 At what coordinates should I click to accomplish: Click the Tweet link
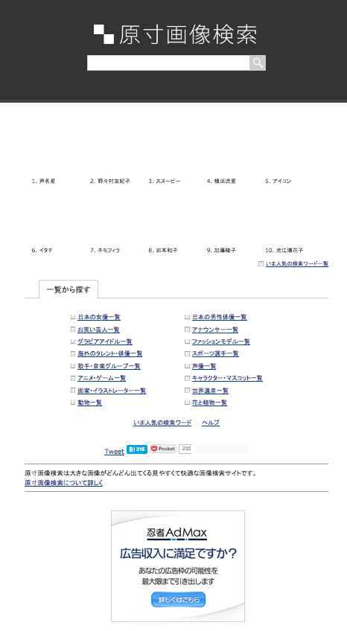tap(115, 452)
